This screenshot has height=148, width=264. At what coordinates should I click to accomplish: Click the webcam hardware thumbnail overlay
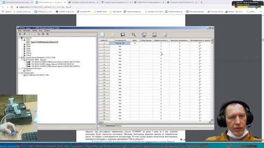19,117
